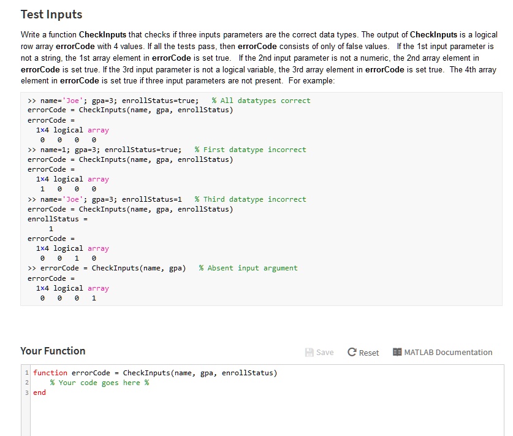Viewport: 513px width, 436px height.
Task: Click the "name='Joe'; gpa=3; enrollStatus=1" example line
Action: (x=111, y=199)
